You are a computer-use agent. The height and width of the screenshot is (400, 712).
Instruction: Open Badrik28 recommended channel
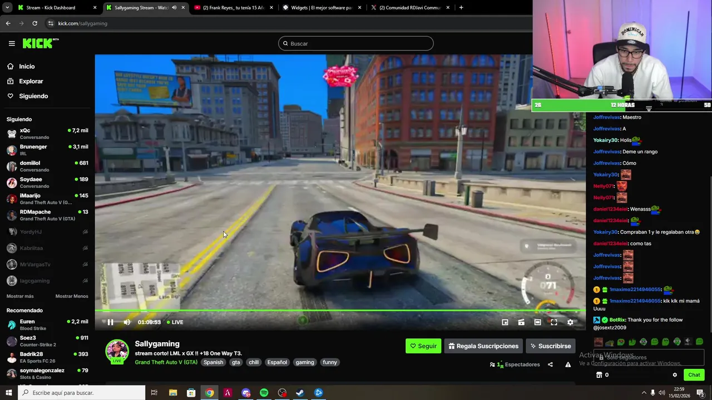(47, 357)
